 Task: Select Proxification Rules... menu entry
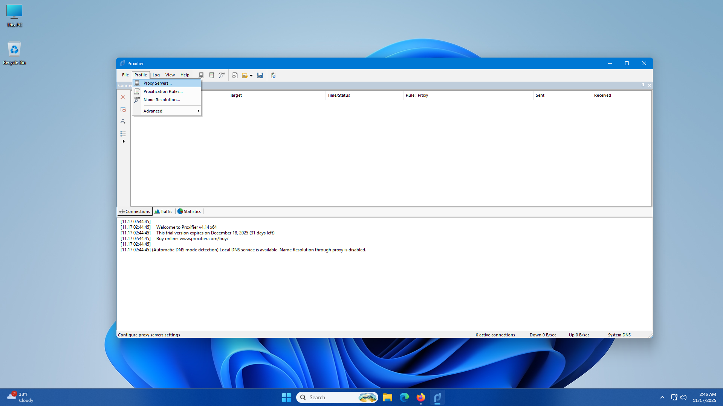click(167, 91)
